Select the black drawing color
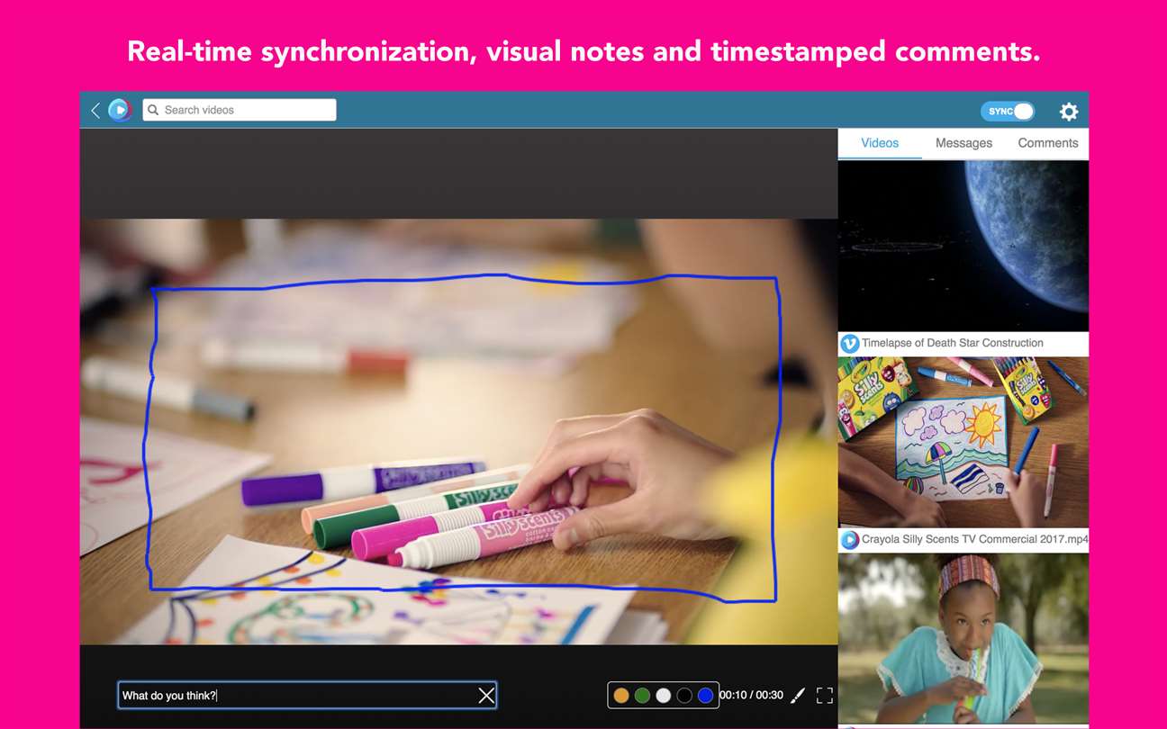The height and width of the screenshot is (729, 1167). pyautogui.click(x=684, y=695)
